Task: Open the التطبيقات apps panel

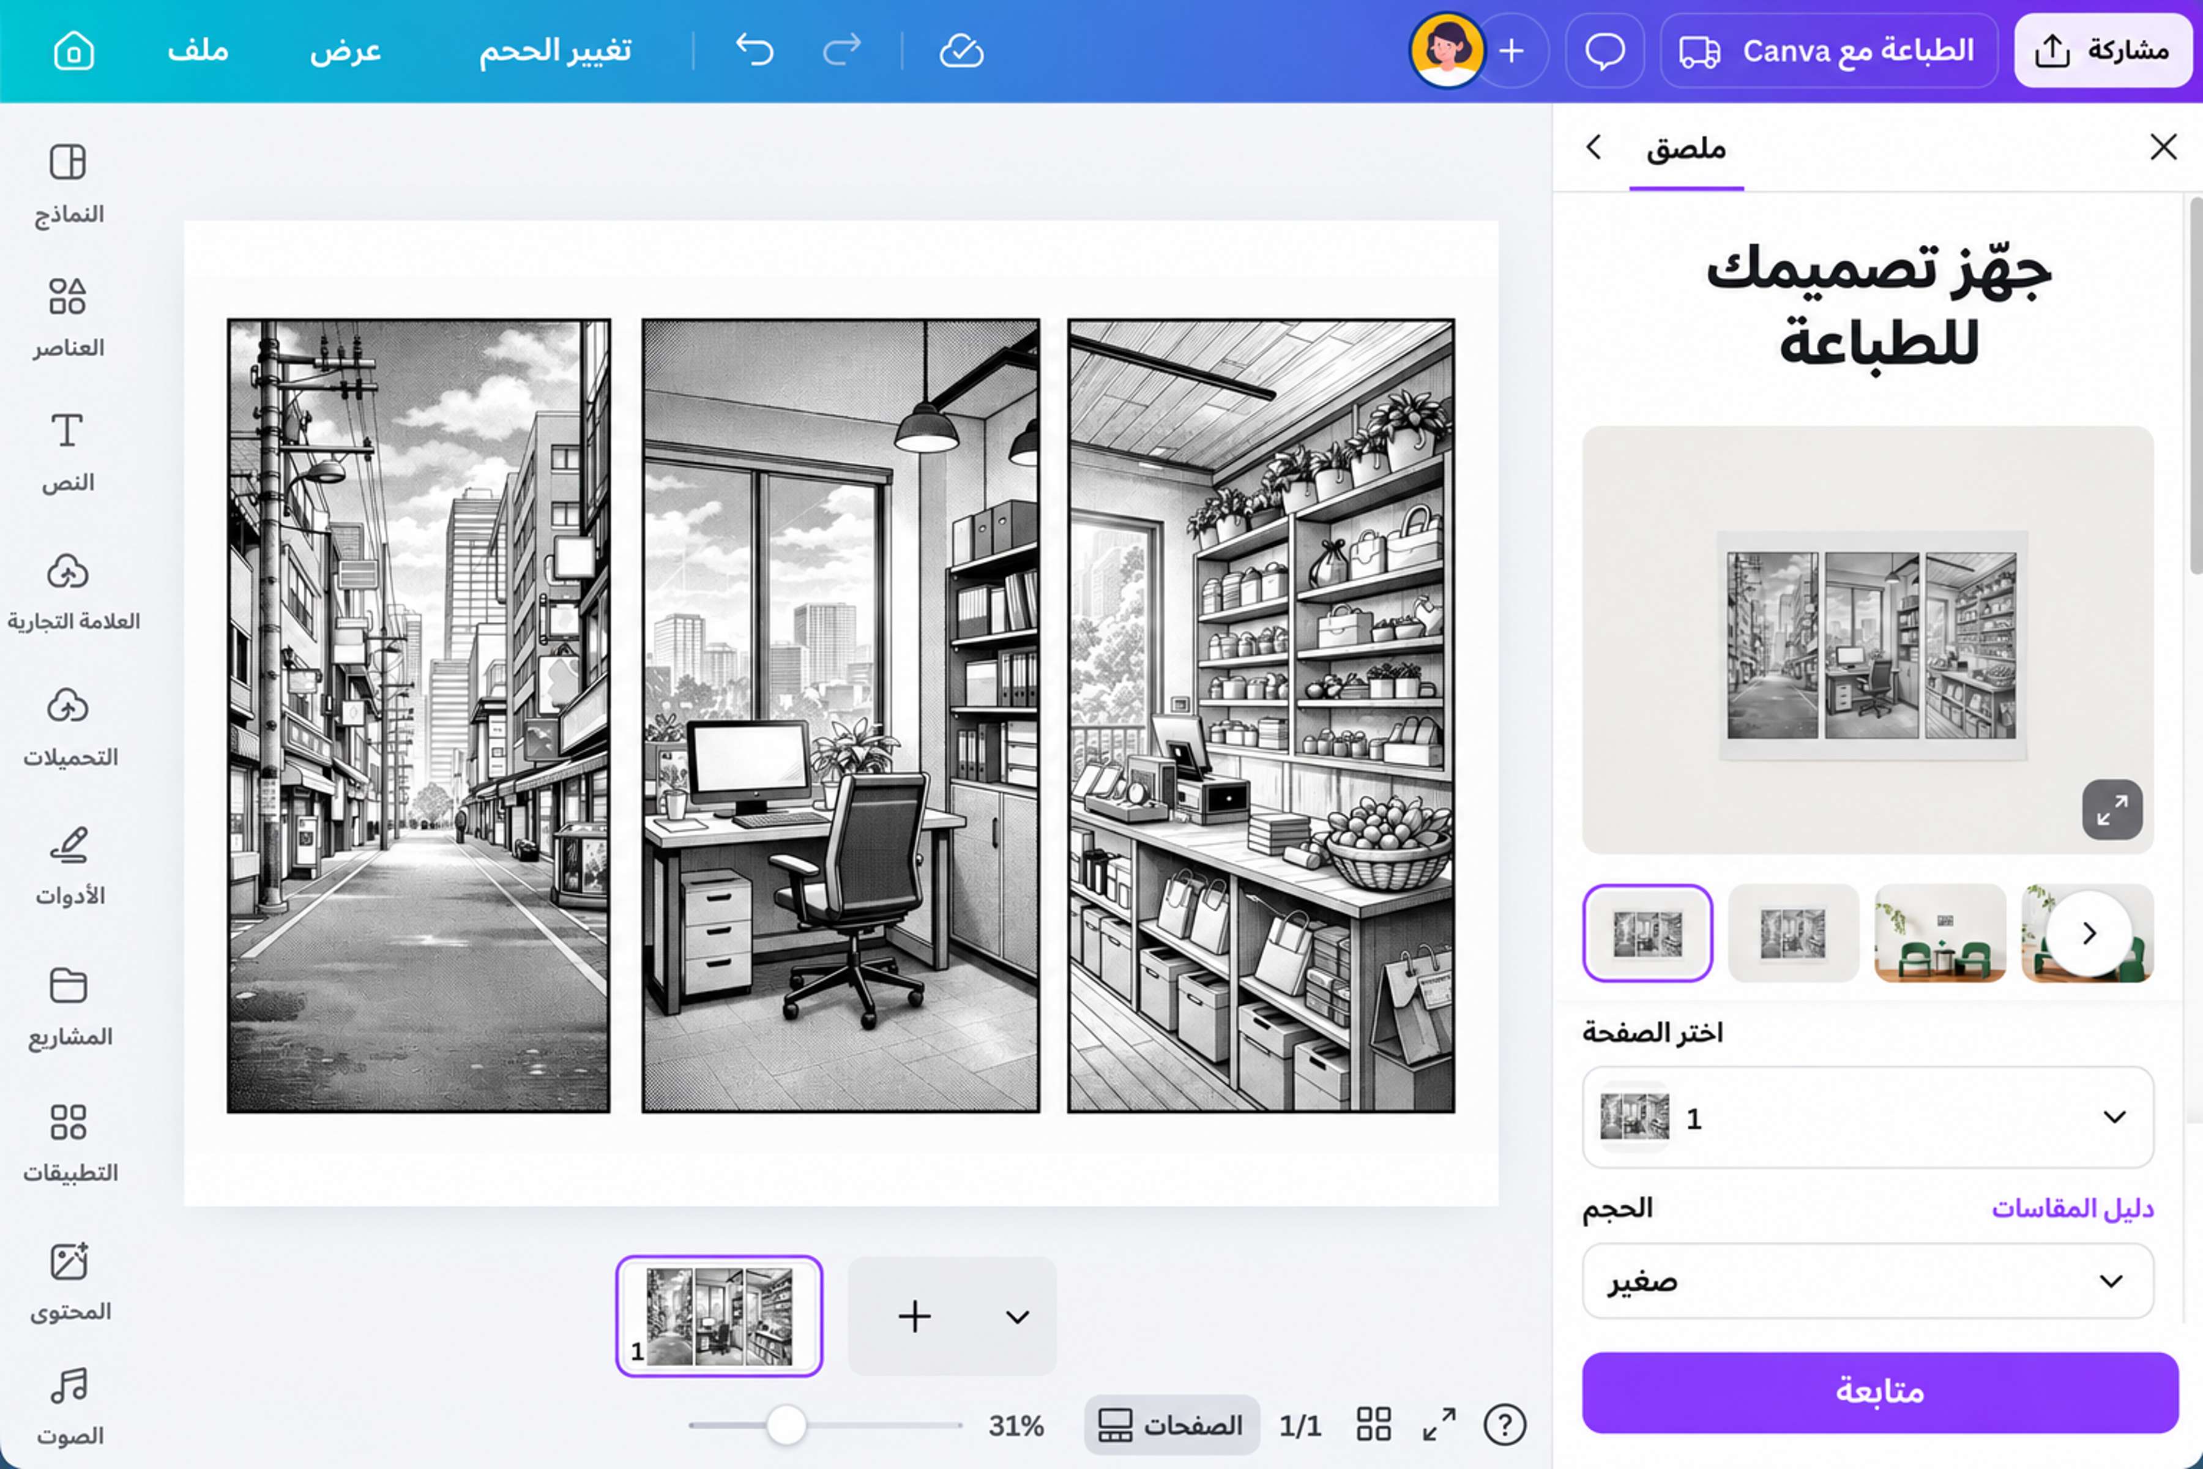Action: pos(70,1144)
